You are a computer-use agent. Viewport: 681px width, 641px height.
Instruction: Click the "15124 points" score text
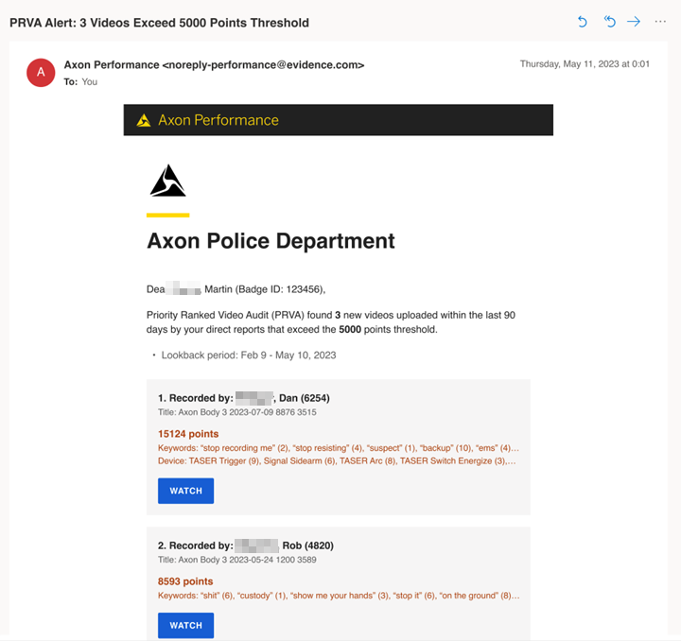coord(188,434)
